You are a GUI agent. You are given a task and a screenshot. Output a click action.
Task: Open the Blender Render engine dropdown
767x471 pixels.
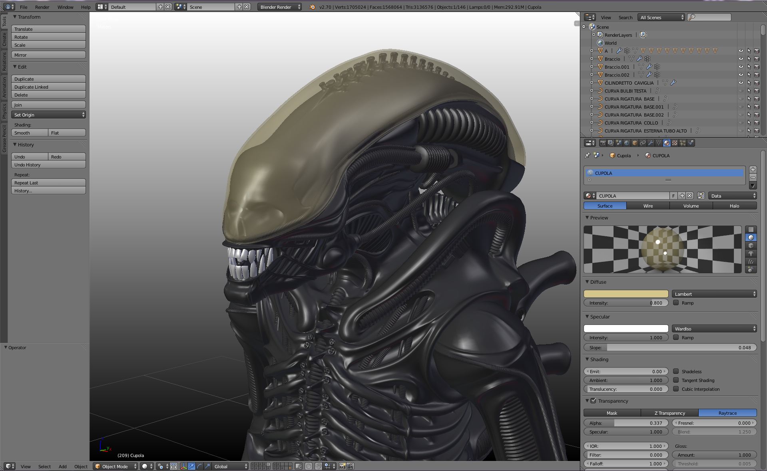pos(279,7)
